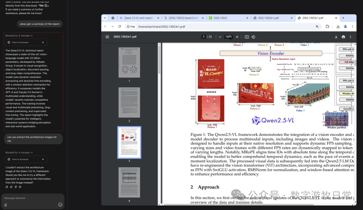Zoom in the PDF with plus button
Screen dimensions: 363x210
click(x=237, y=37)
